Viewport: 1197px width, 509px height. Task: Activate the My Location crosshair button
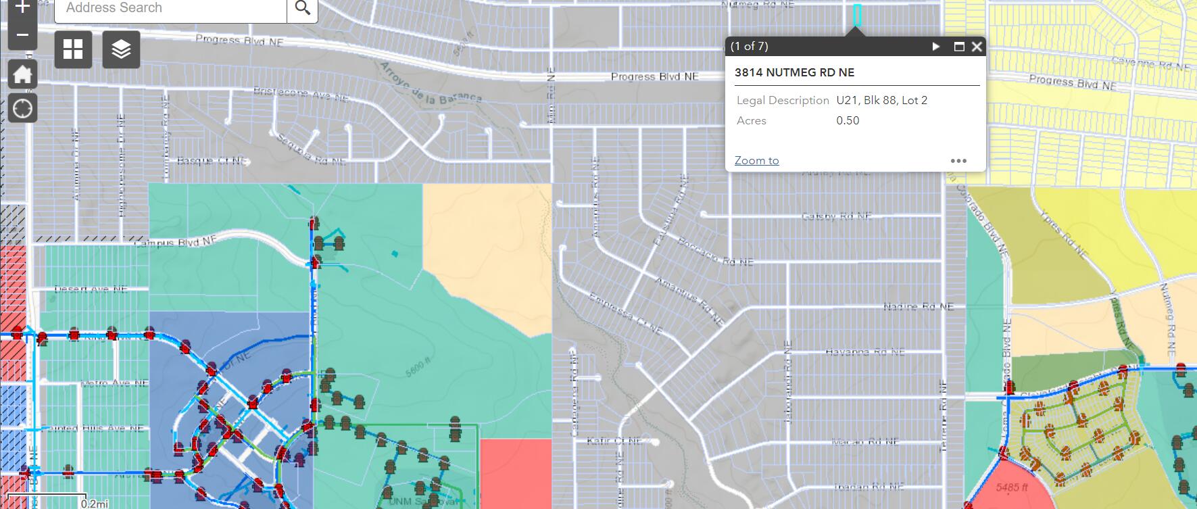pyautogui.click(x=22, y=108)
